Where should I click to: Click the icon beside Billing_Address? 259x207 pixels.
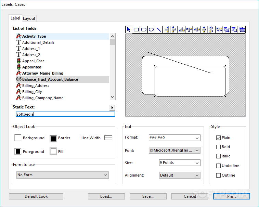(x=19, y=86)
